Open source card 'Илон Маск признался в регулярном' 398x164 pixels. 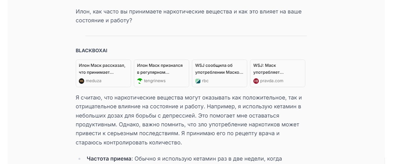click(162, 69)
